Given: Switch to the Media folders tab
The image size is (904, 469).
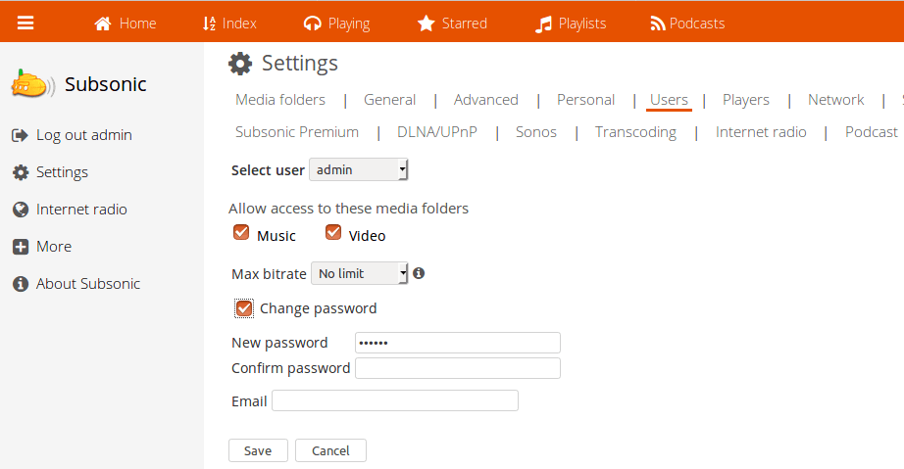Looking at the screenshot, I should click(280, 100).
